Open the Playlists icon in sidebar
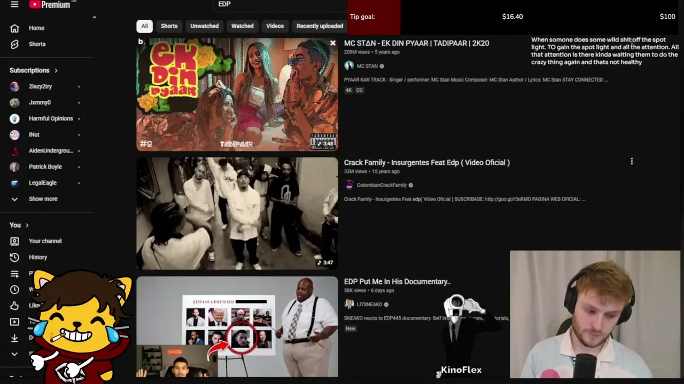Screen dimensions: 684x384 [x=14, y=274]
